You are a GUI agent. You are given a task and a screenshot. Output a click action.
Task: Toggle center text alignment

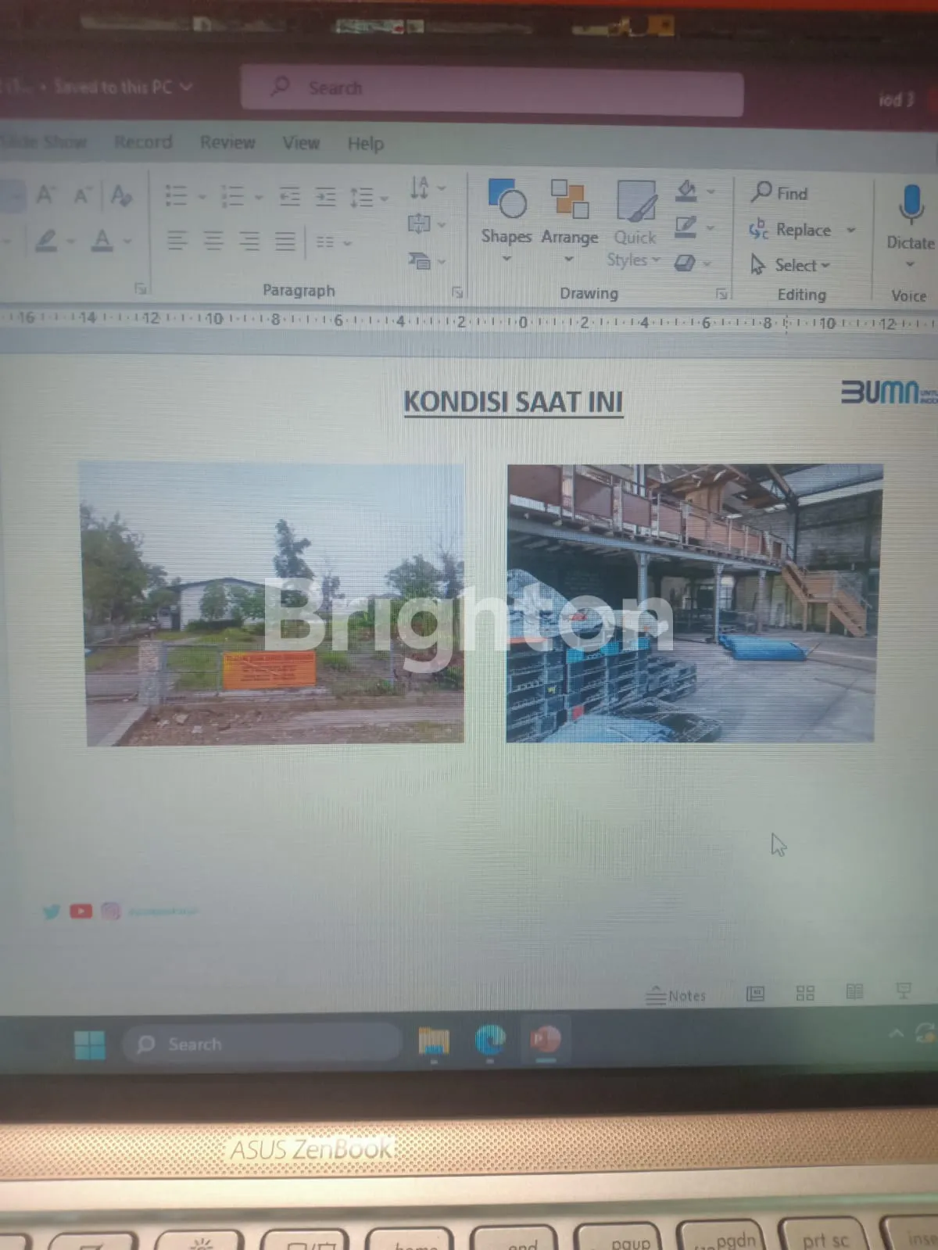(x=213, y=241)
